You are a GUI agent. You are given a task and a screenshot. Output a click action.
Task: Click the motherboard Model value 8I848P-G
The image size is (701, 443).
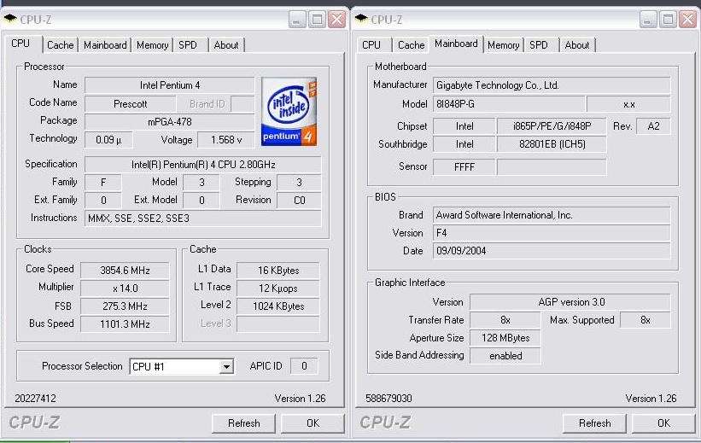coord(509,104)
